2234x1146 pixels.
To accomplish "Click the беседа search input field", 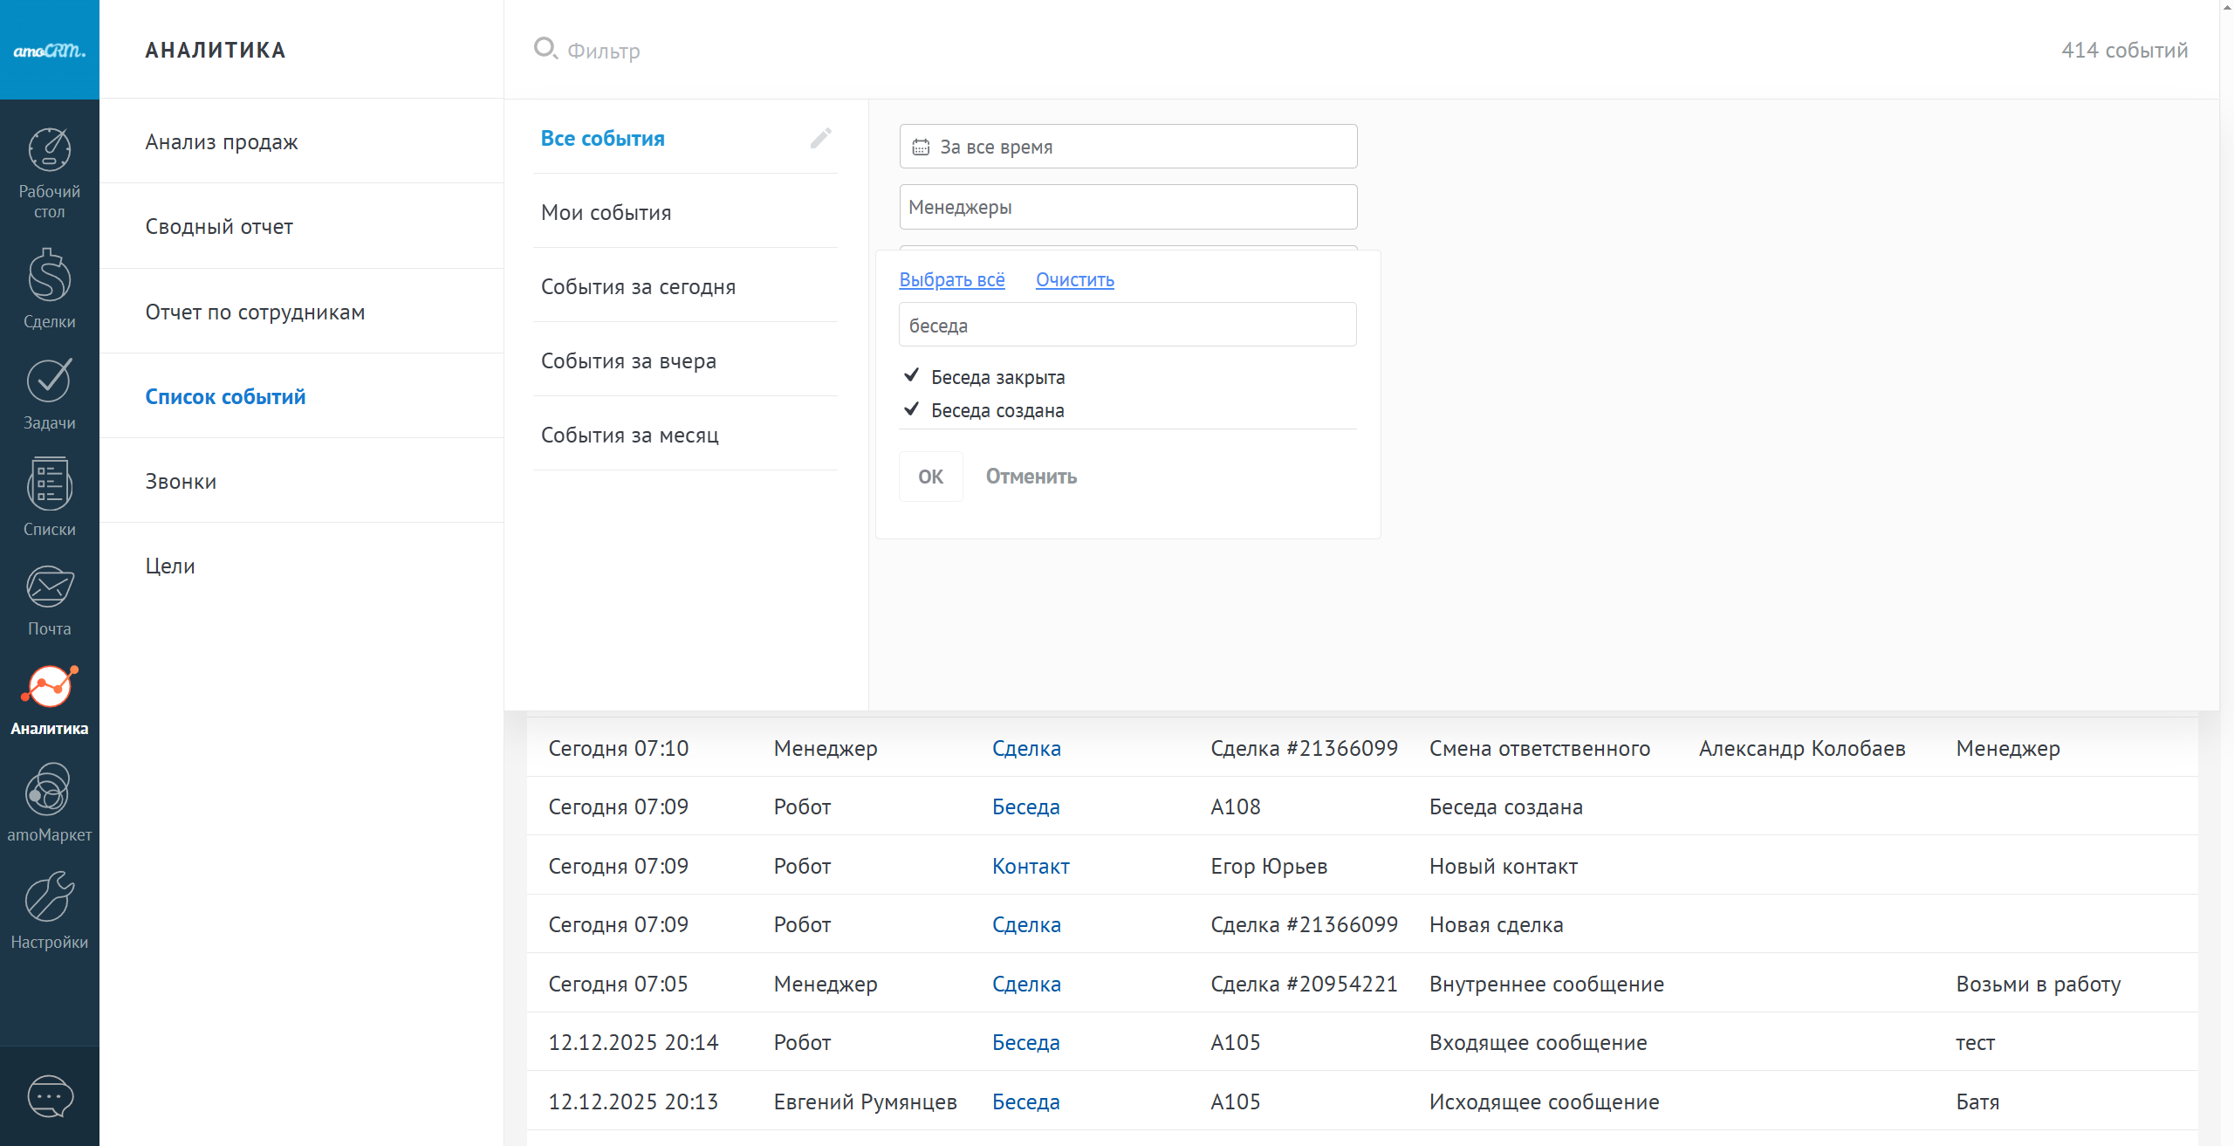I will tap(1127, 326).
